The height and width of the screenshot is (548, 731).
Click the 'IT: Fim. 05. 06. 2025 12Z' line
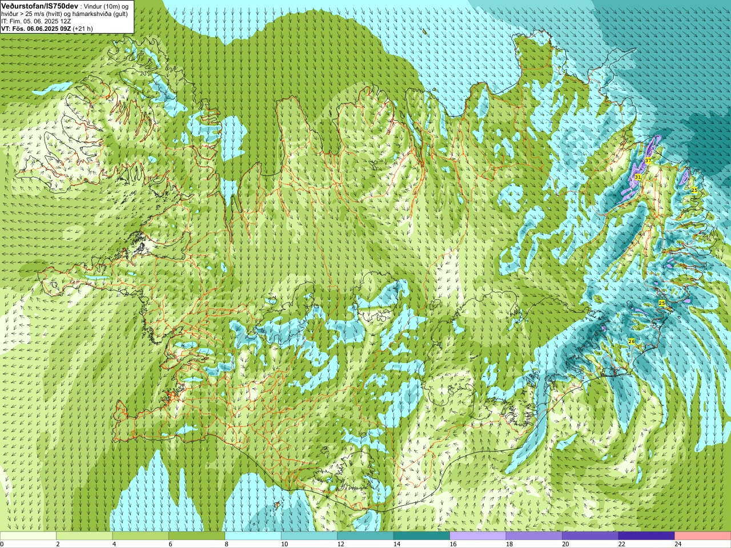36,21
